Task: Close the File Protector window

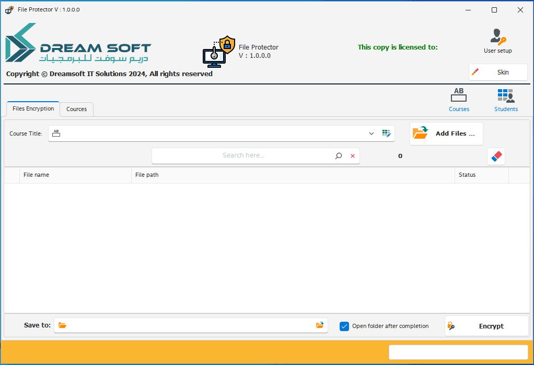Action: pos(520,10)
